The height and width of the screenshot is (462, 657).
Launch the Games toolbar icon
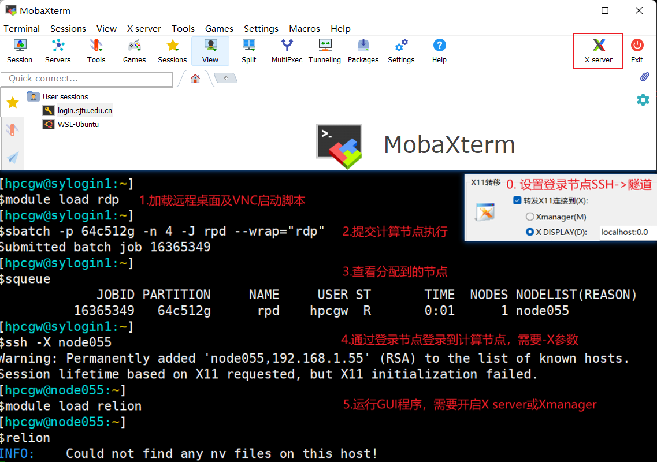pyautogui.click(x=134, y=51)
